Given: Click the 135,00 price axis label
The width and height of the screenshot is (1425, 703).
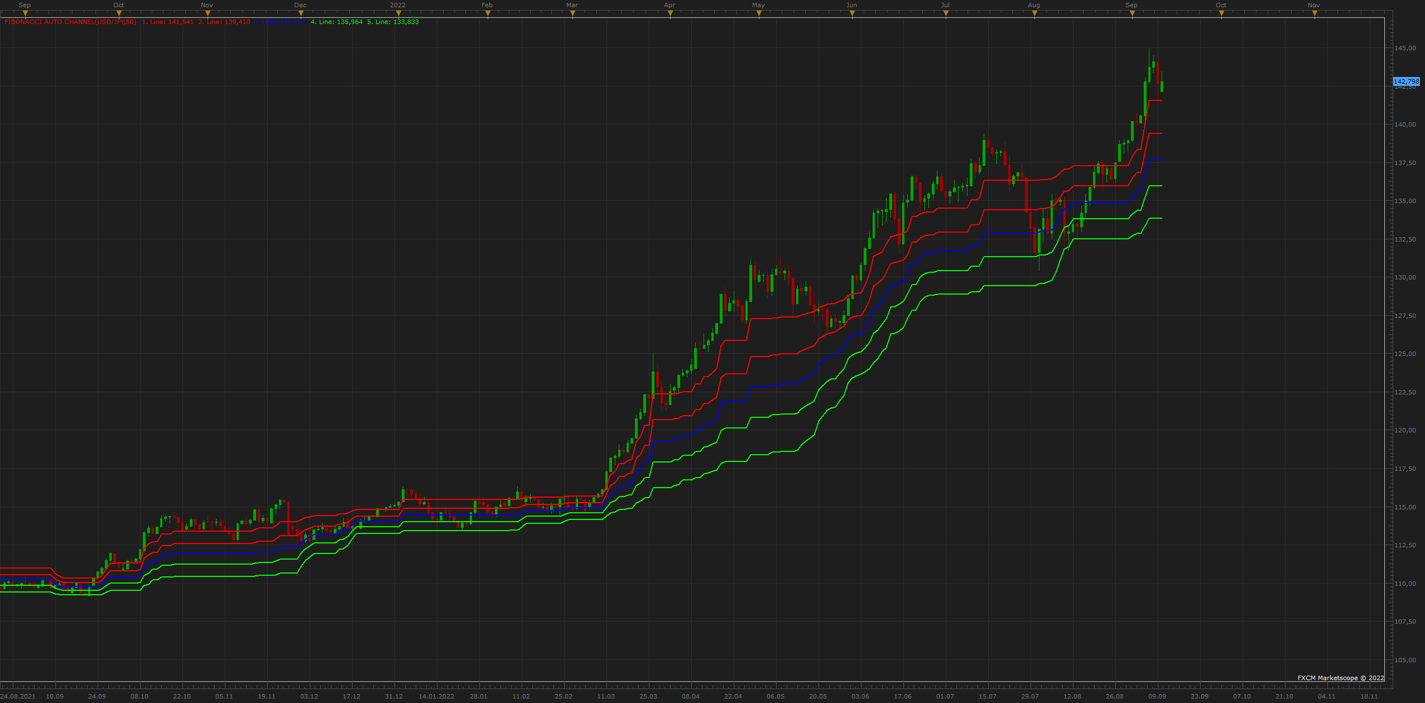Looking at the screenshot, I should pos(1405,201).
